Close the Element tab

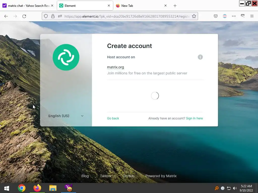click(x=109, y=6)
